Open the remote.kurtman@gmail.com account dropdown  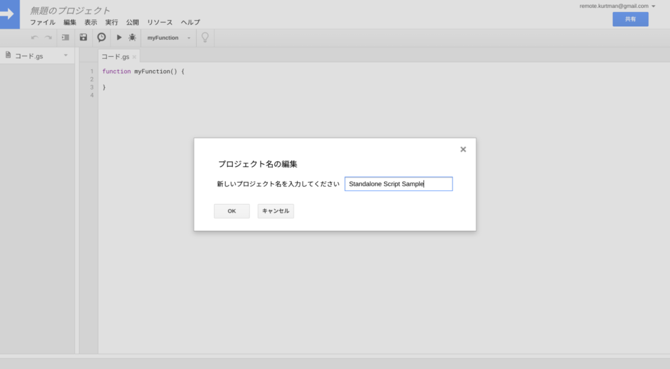tap(618, 6)
